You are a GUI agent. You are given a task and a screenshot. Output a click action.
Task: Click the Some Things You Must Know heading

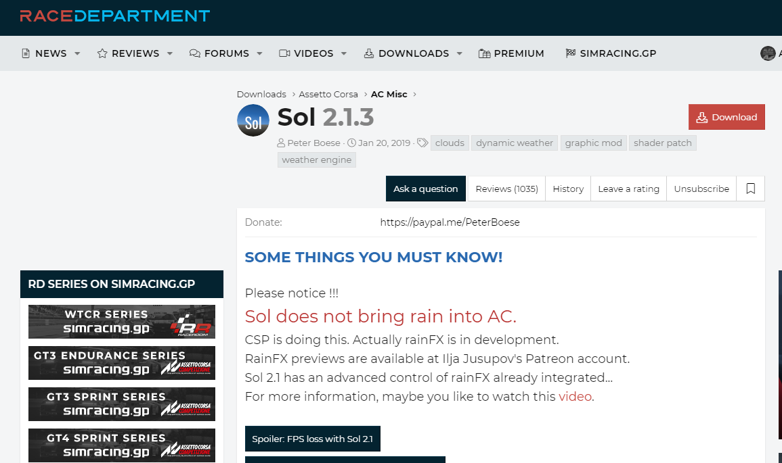click(374, 258)
